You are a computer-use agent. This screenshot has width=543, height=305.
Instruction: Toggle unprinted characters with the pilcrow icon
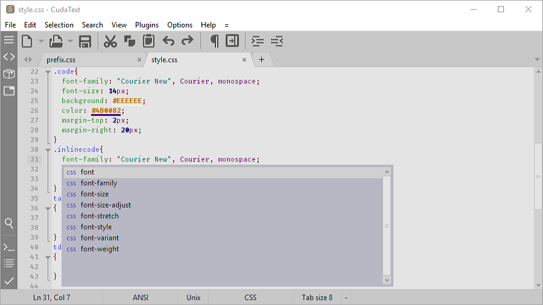click(x=214, y=41)
